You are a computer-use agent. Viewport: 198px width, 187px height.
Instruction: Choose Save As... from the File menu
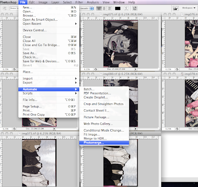tap(49, 53)
